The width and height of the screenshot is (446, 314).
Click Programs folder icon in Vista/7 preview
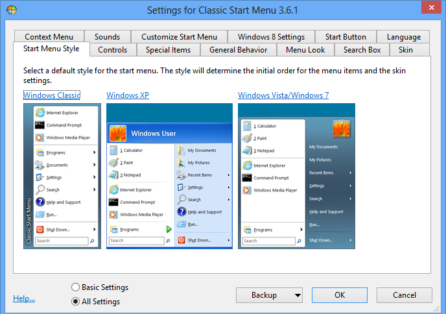247,230
